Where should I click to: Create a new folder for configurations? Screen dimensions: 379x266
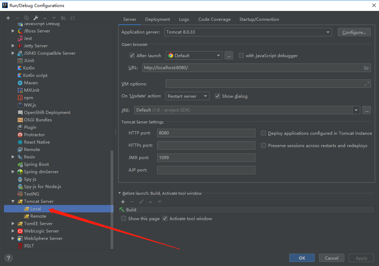[x=63, y=18]
